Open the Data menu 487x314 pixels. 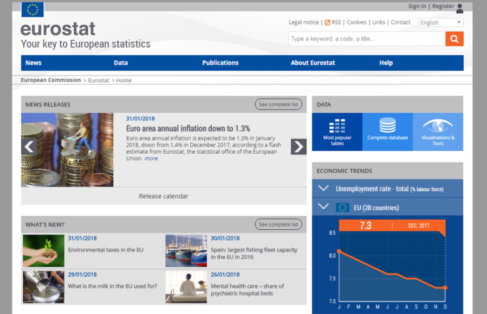(121, 63)
